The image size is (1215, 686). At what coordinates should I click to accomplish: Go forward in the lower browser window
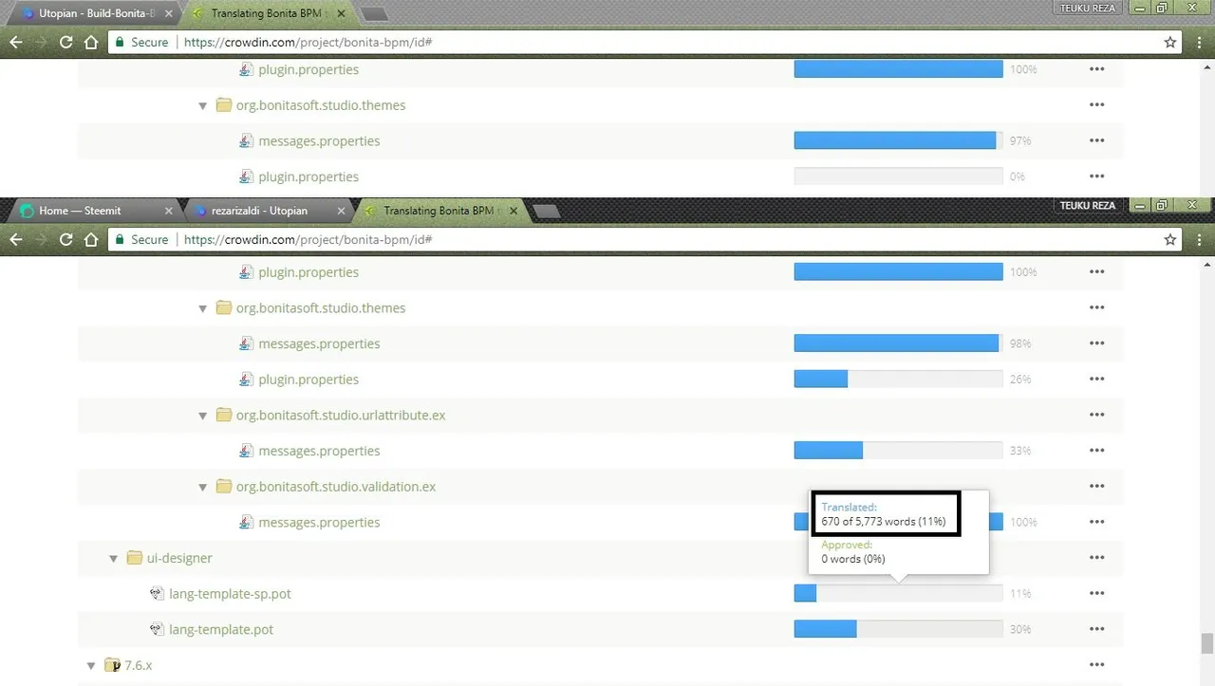[41, 239]
